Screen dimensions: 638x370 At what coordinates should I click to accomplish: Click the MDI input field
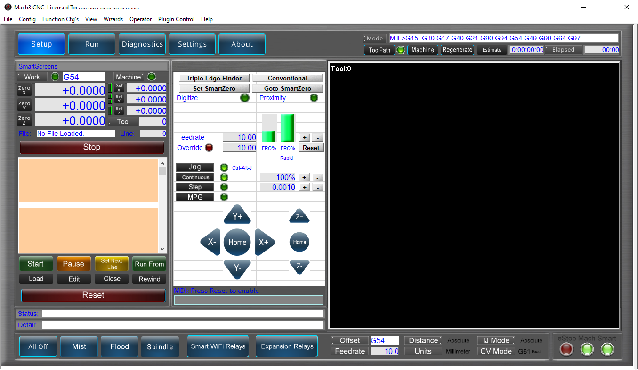(x=248, y=299)
